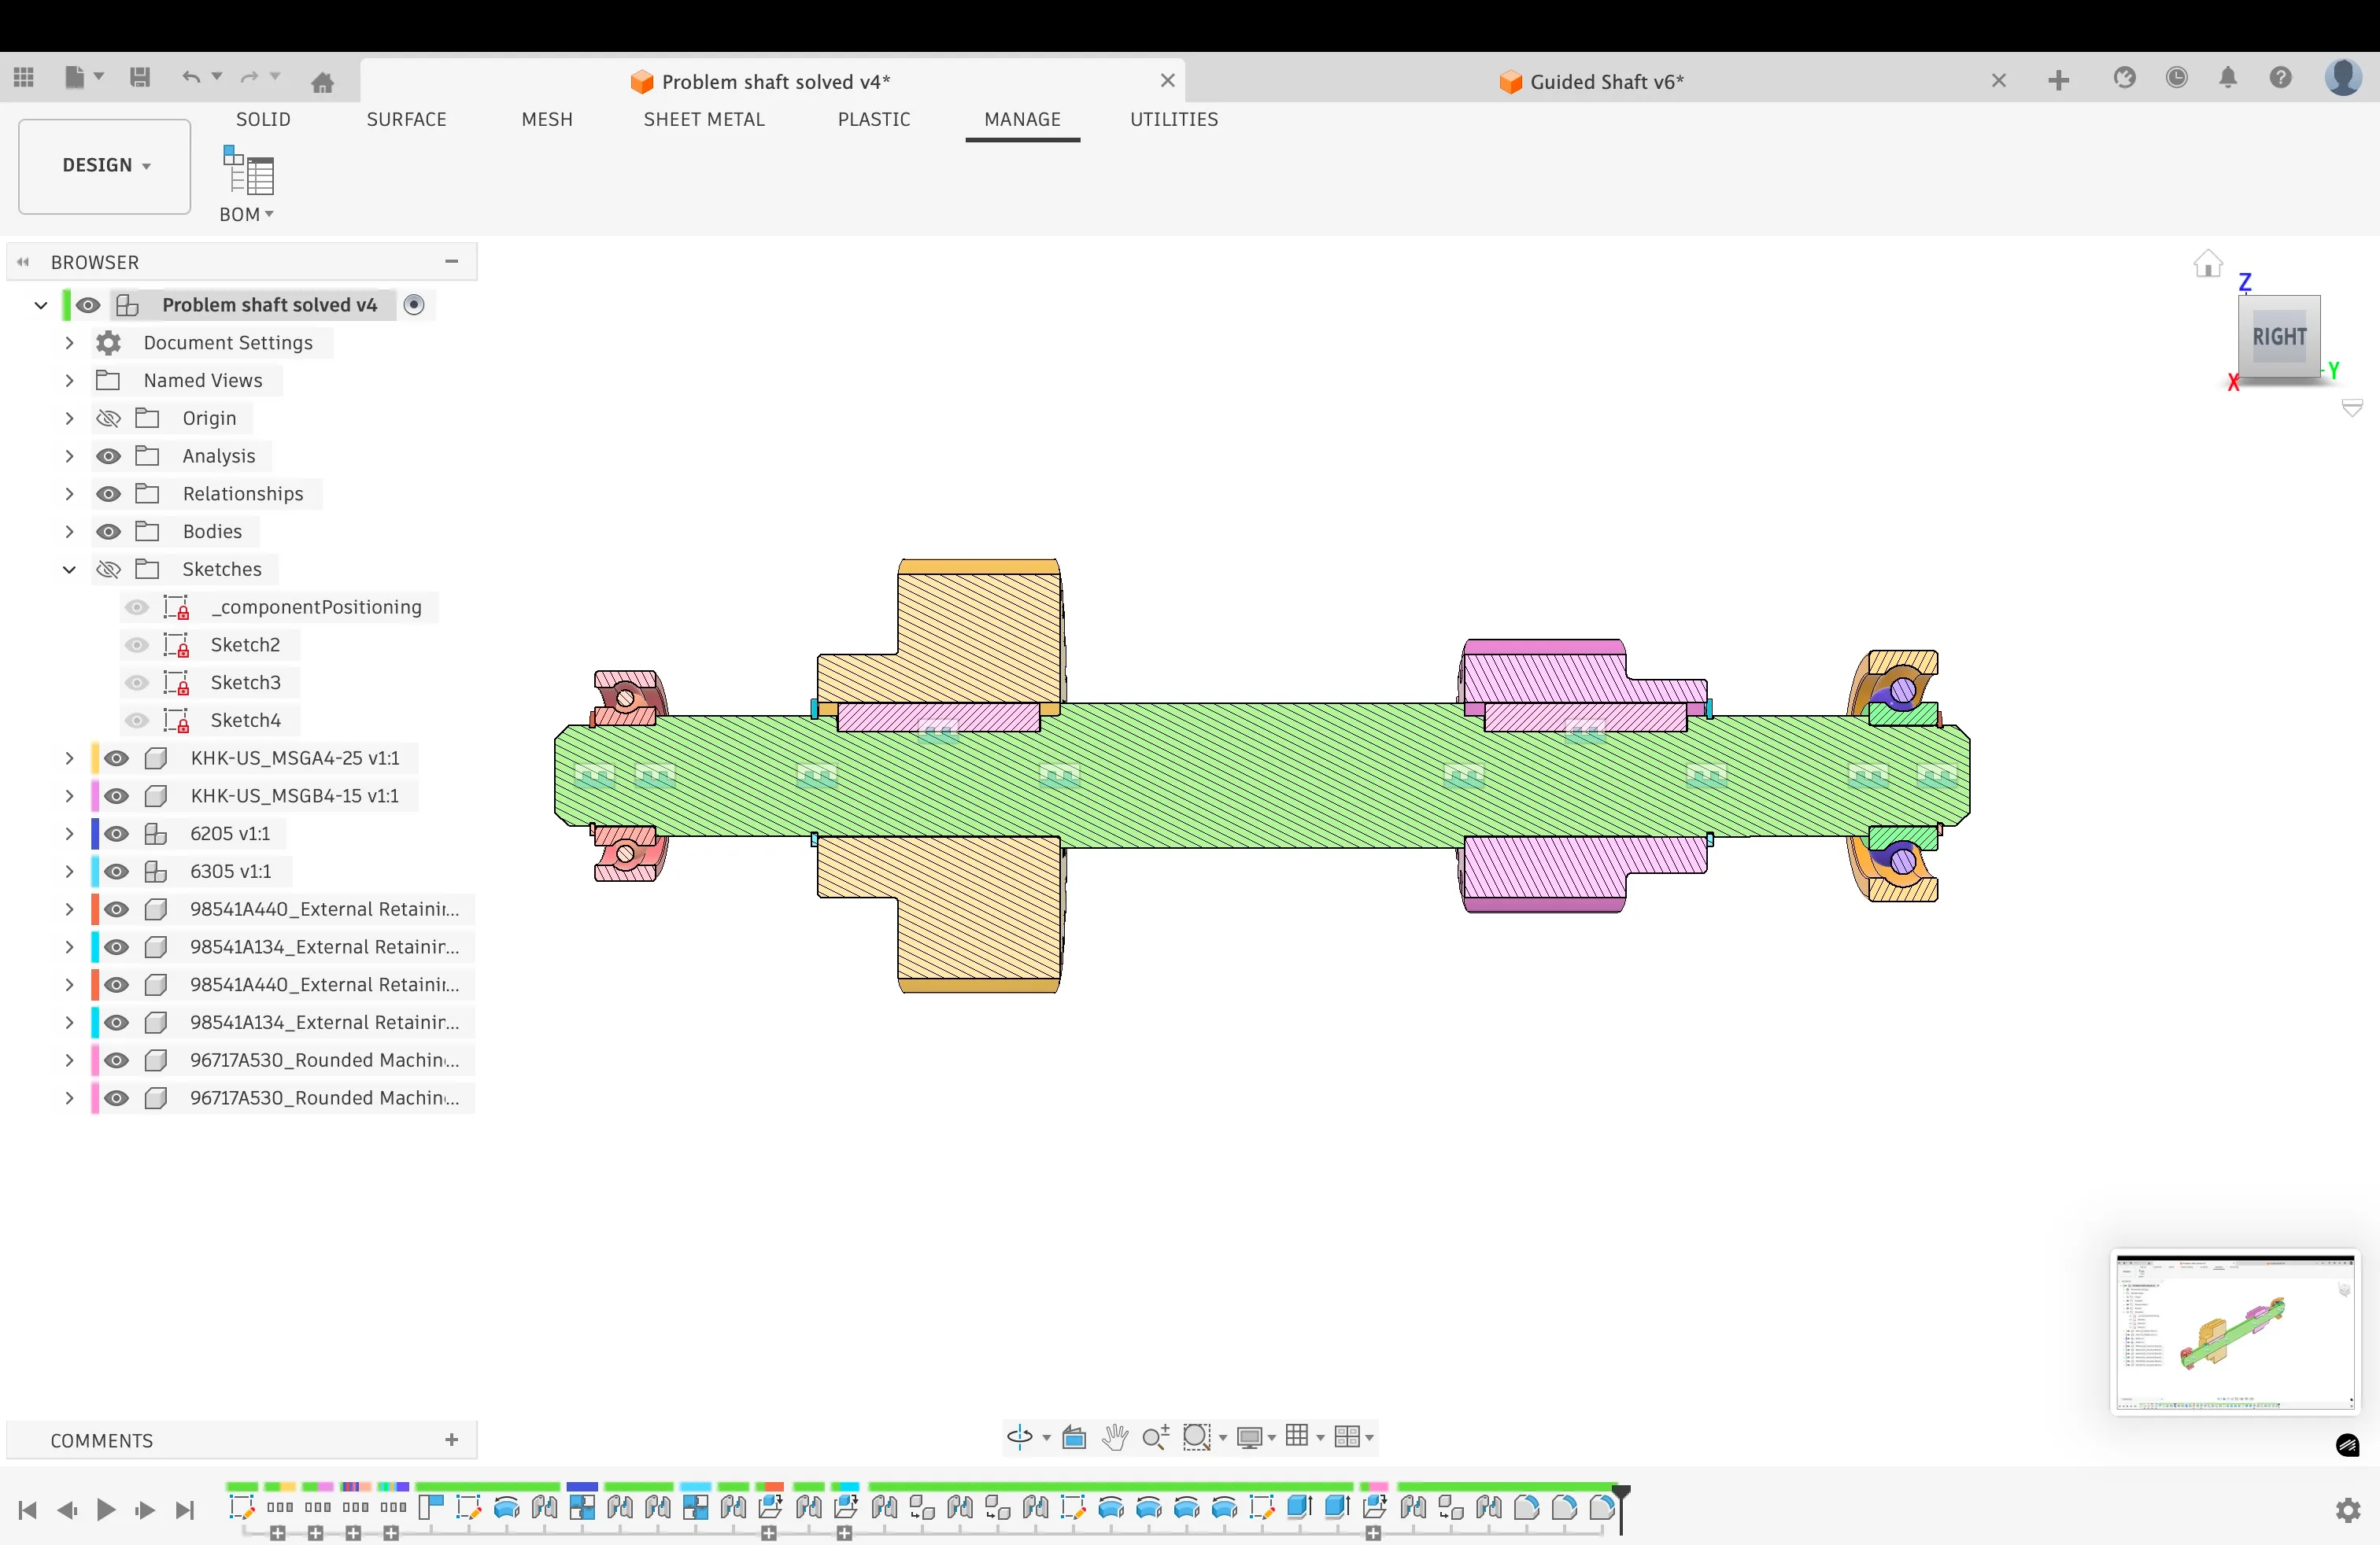
Task: Open the Help question mark icon
Action: tap(2280, 78)
